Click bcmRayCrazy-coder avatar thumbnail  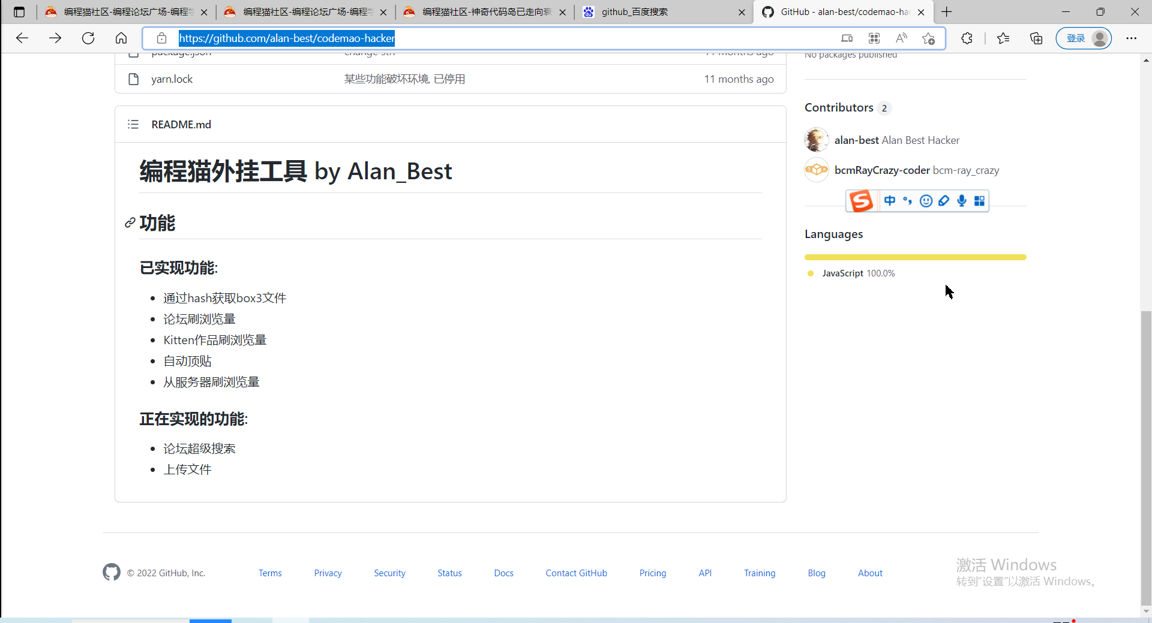817,170
